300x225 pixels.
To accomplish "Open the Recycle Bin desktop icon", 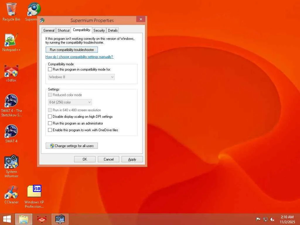I will click(11, 11).
